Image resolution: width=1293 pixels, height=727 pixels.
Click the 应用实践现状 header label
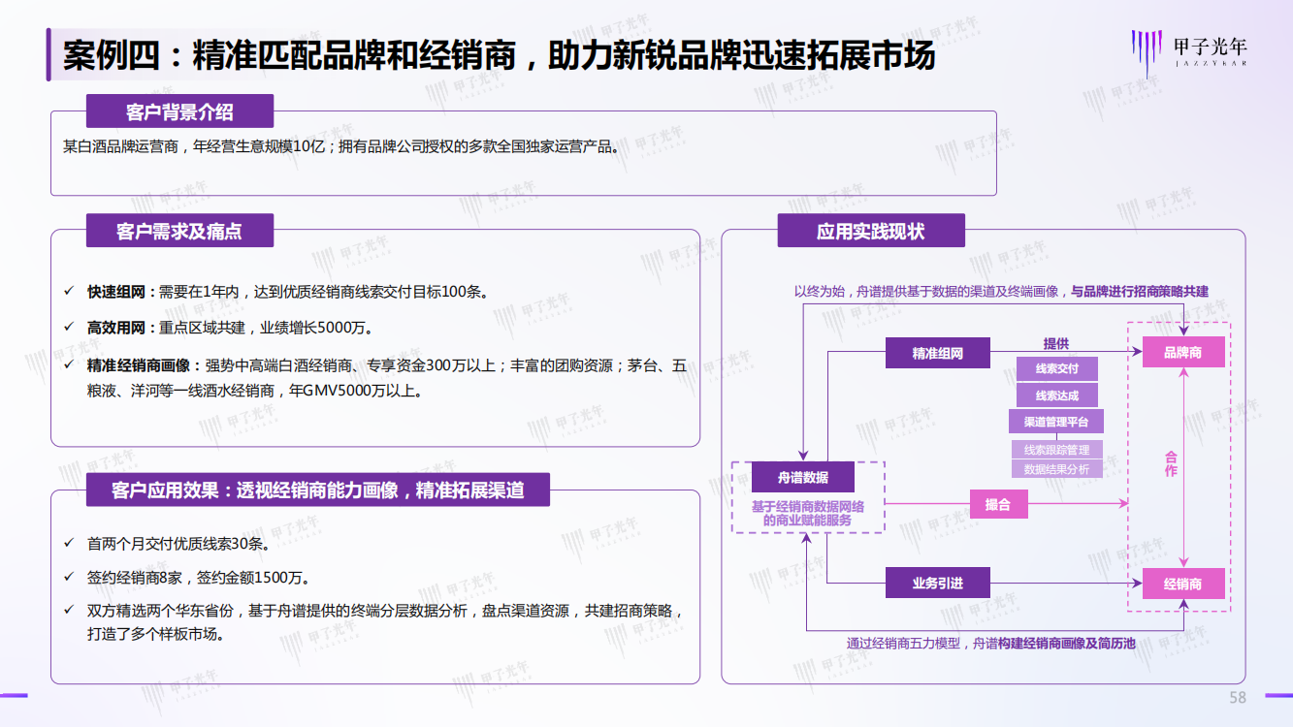[x=871, y=231]
